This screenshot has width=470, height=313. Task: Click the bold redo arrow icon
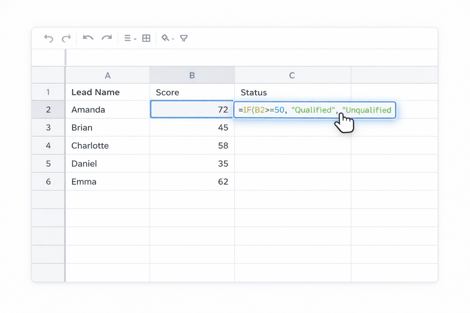(x=107, y=38)
